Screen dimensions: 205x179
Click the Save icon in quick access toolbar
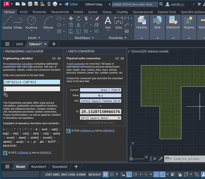30,4
